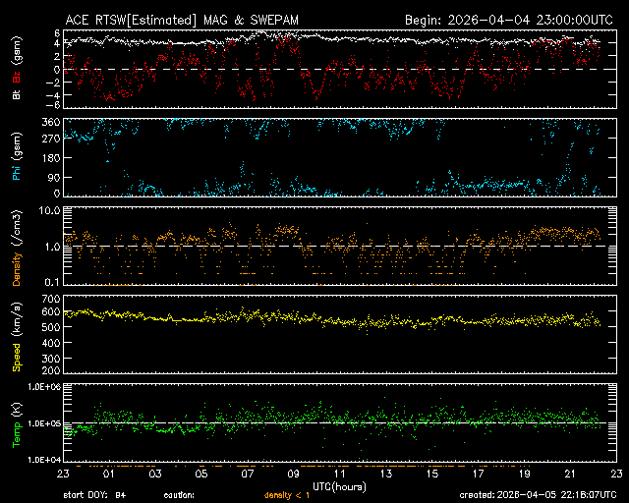
Task: Click the "caution:" footer label
Action: pos(179,495)
